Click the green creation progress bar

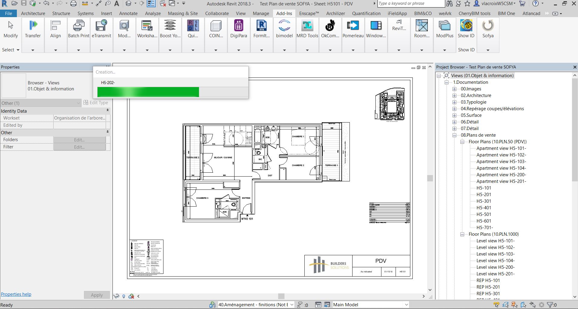pyautogui.click(x=148, y=92)
